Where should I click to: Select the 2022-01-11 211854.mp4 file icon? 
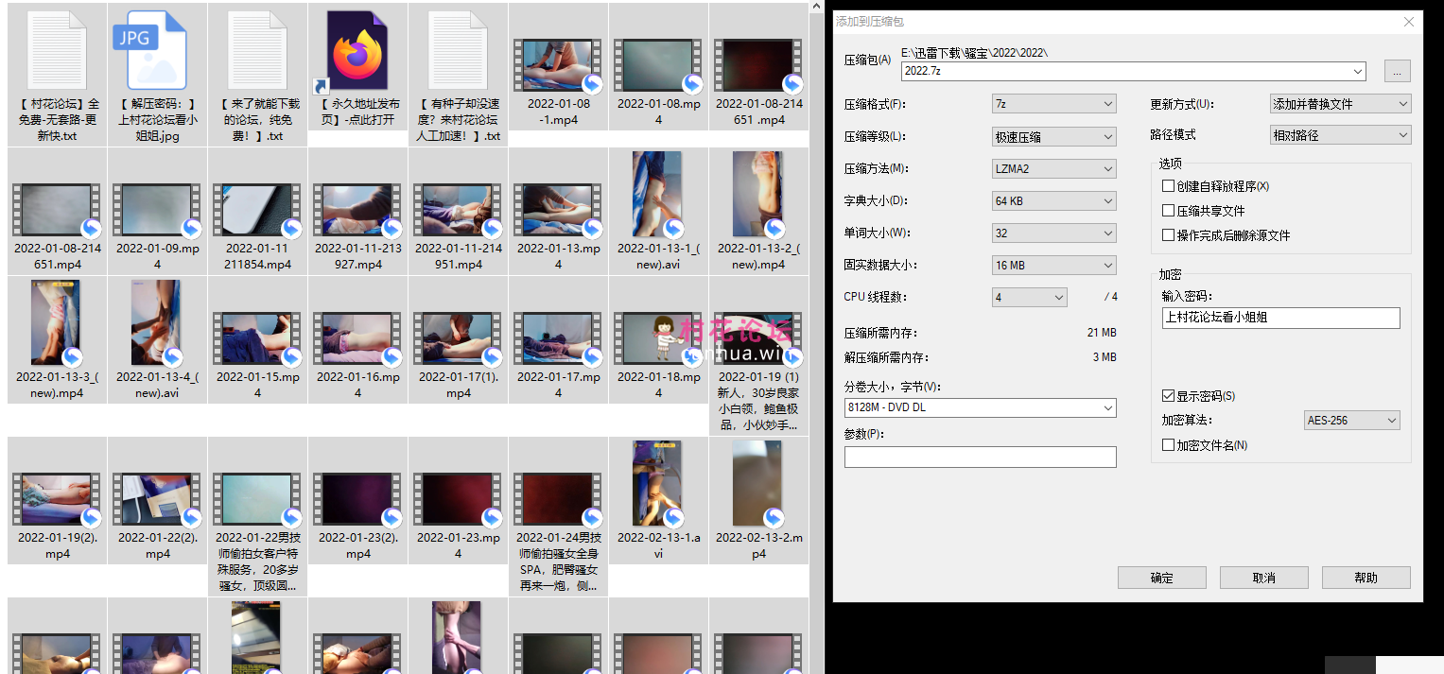tap(257, 210)
